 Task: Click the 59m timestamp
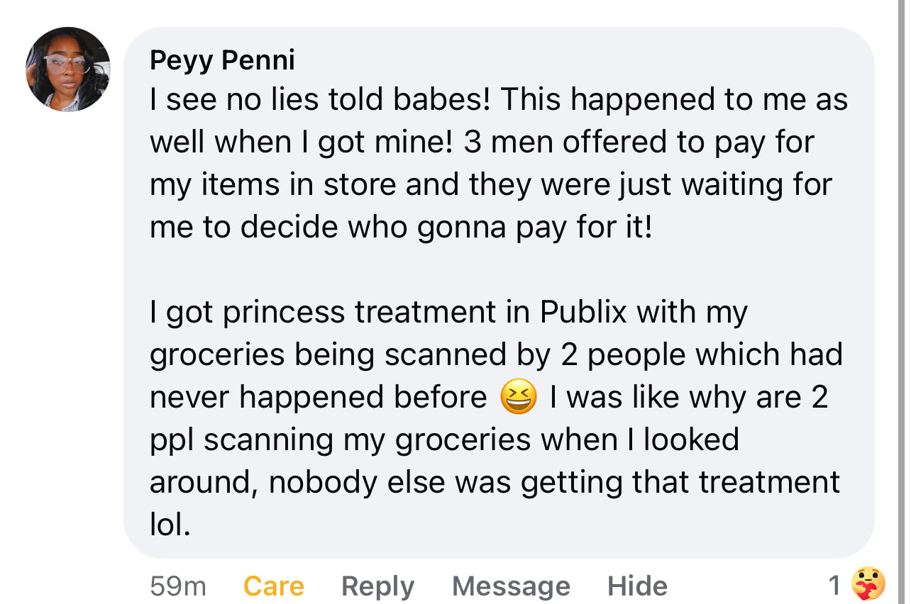point(178,586)
